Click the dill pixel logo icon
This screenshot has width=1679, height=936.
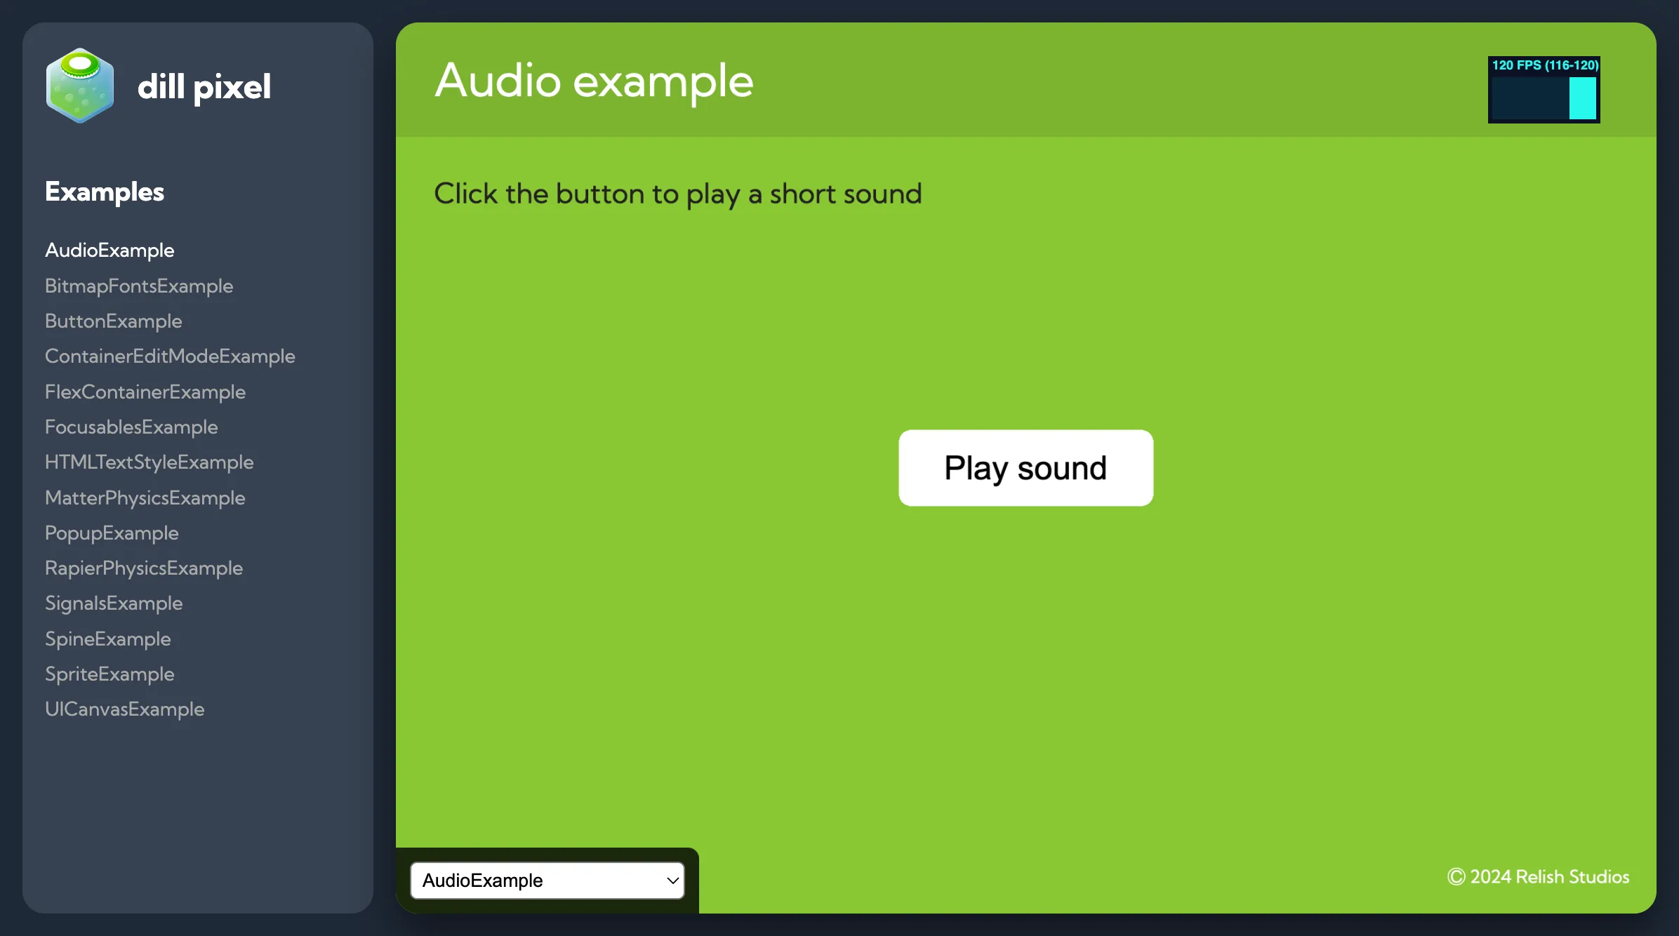pos(79,84)
